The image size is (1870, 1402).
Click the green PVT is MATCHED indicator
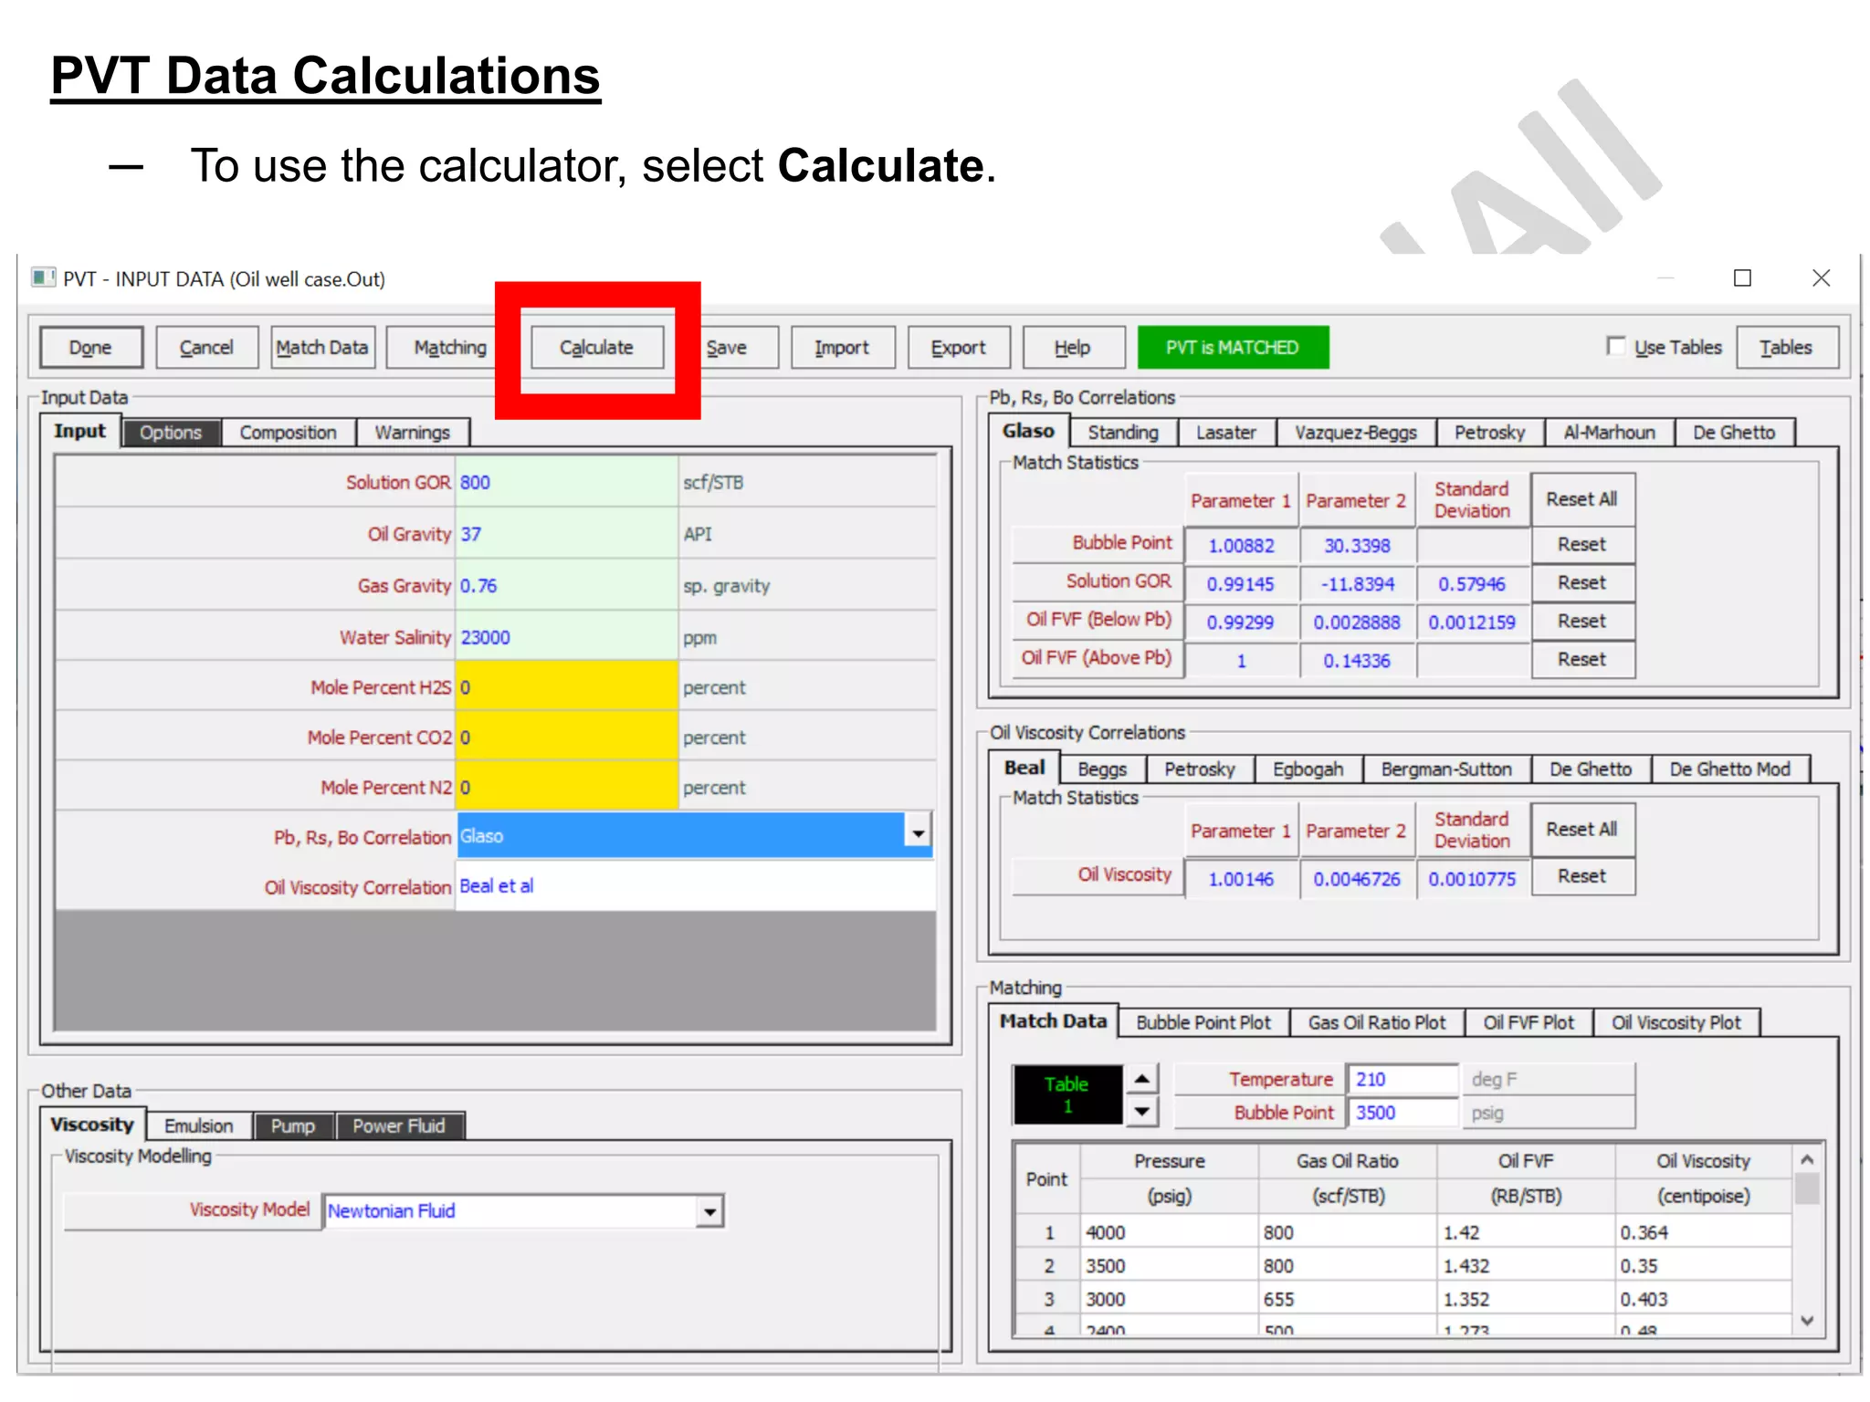coord(1232,348)
